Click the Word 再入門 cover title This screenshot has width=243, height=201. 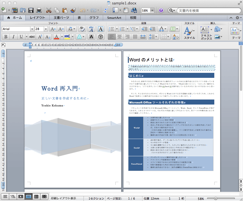point(60,88)
